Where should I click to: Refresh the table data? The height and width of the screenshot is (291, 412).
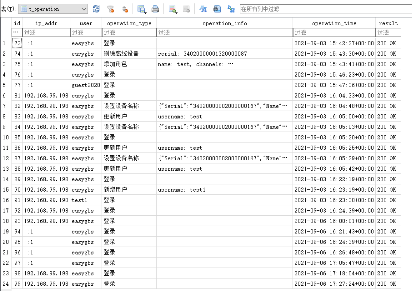click(96, 9)
